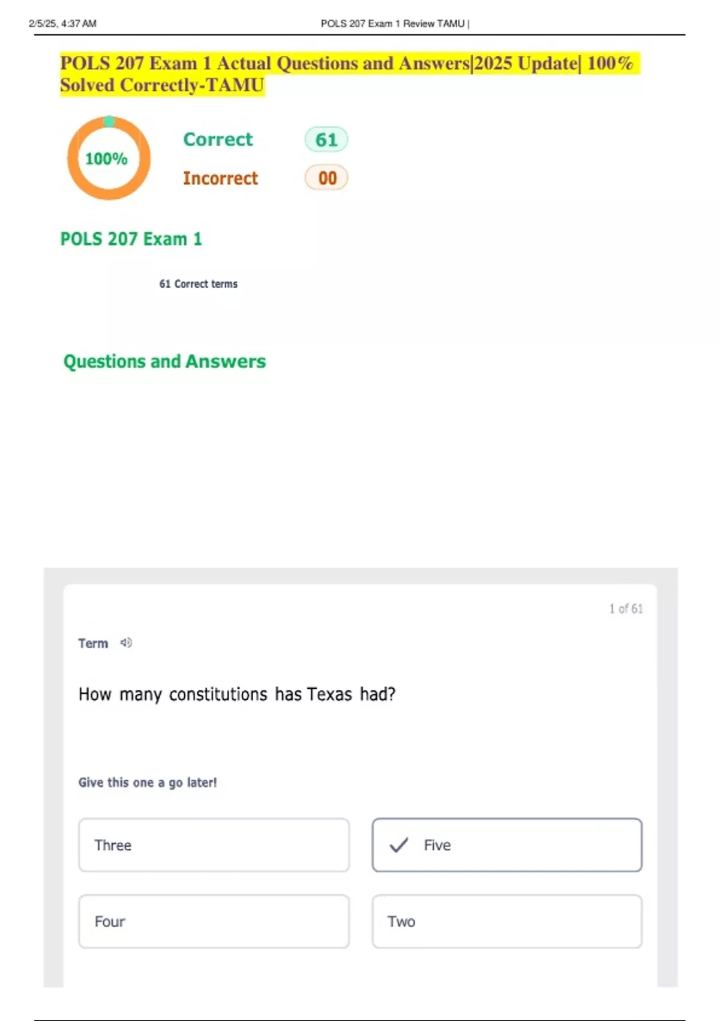Click the 61 Correct terms label
This screenshot has width=720, height=1021.
pos(198,284)
